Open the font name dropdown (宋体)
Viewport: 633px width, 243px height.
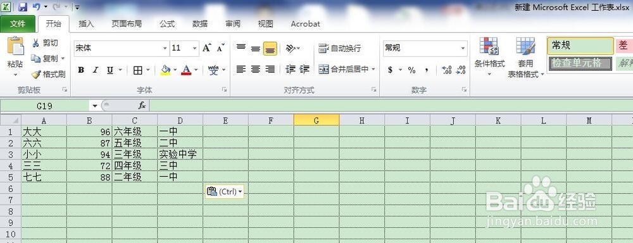click(165, 49)
